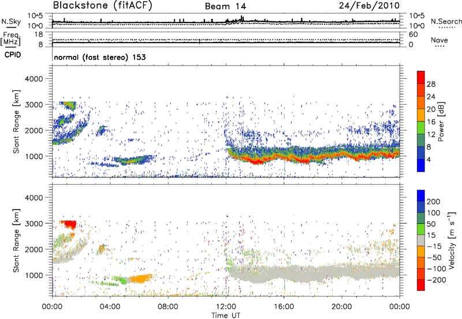Click '60' on the Nave axis

pos(413,35)
